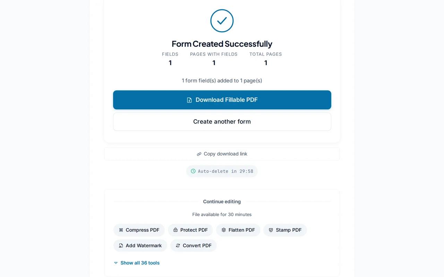Open the Compress PDF tool
The height and width of the screenshot is (277, 444).
click(139, 230)
